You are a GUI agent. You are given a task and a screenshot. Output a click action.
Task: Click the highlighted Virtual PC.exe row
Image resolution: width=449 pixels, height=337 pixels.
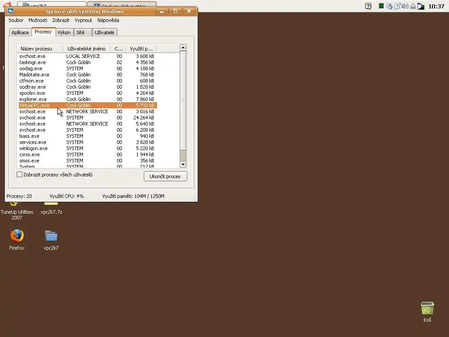(x=88, y=105)
